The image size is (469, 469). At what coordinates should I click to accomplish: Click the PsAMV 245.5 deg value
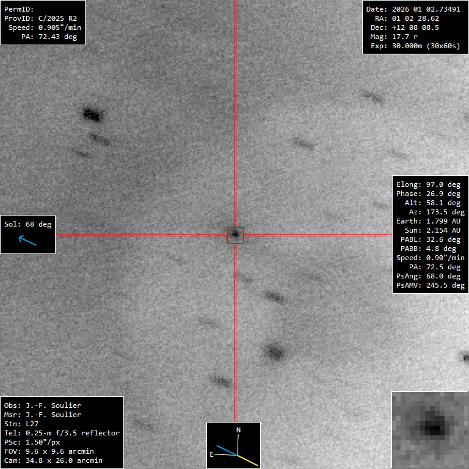pos(430,285)
